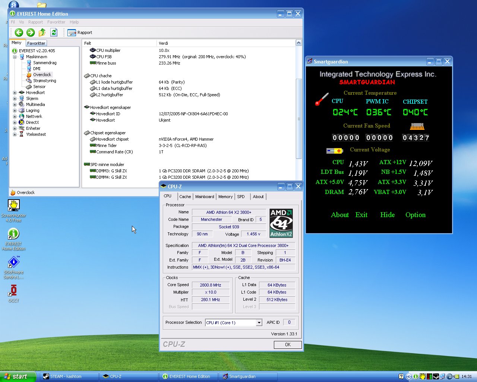Image resolution: width=477 pixels, height=382 pixels.
Task: Click the OK button in CPU-Z
Action: 288,345
